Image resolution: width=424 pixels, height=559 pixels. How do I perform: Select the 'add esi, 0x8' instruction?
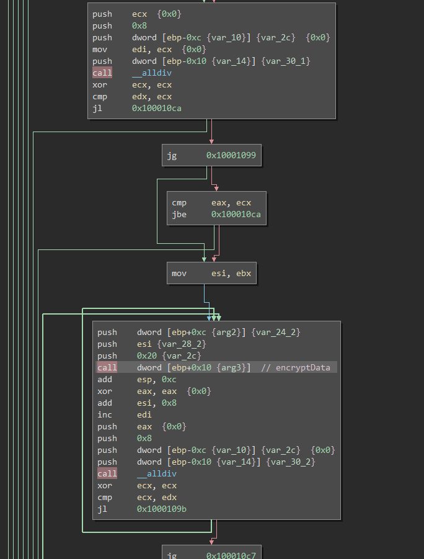137,403
